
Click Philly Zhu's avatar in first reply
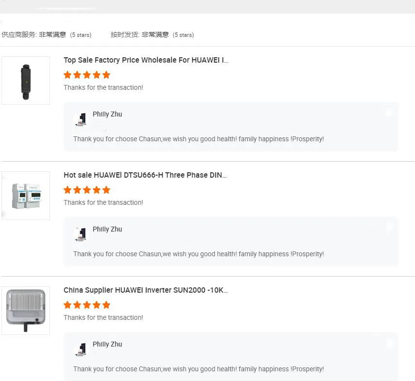pos(82,119)
